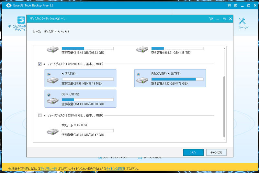Click the cart icon in clone dialog title bar

point(211,19)
